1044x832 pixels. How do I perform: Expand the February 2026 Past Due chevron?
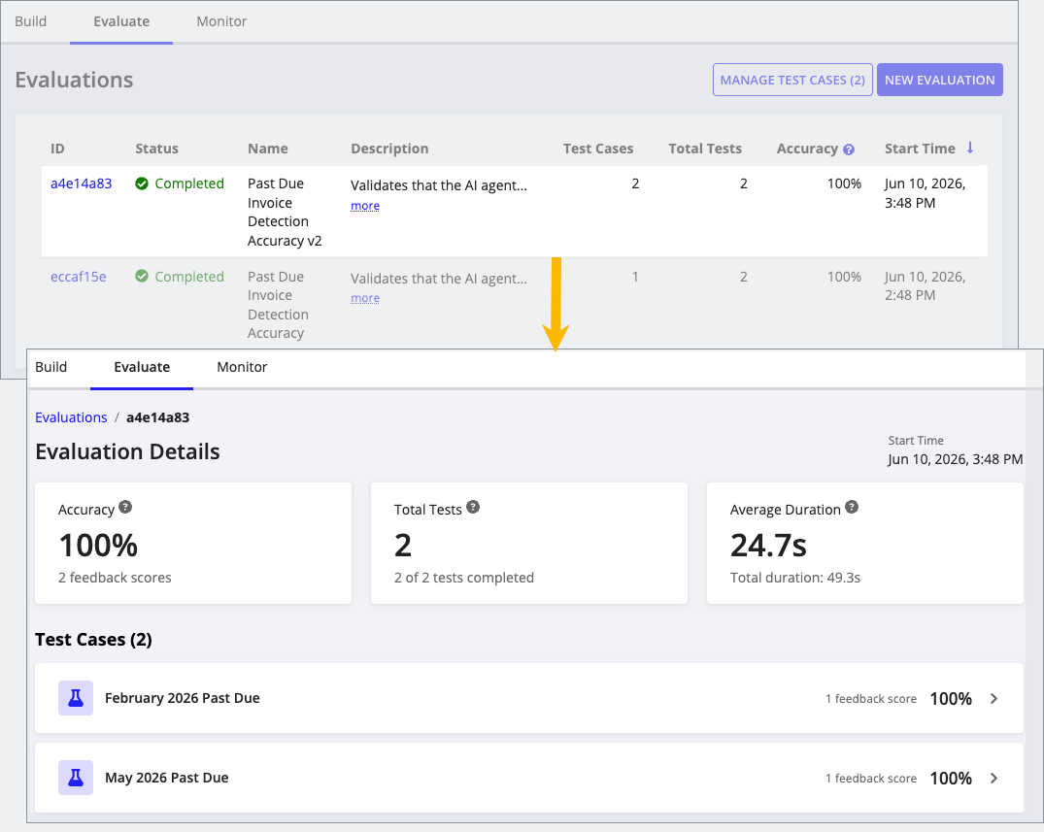click(x=994, y=698)
